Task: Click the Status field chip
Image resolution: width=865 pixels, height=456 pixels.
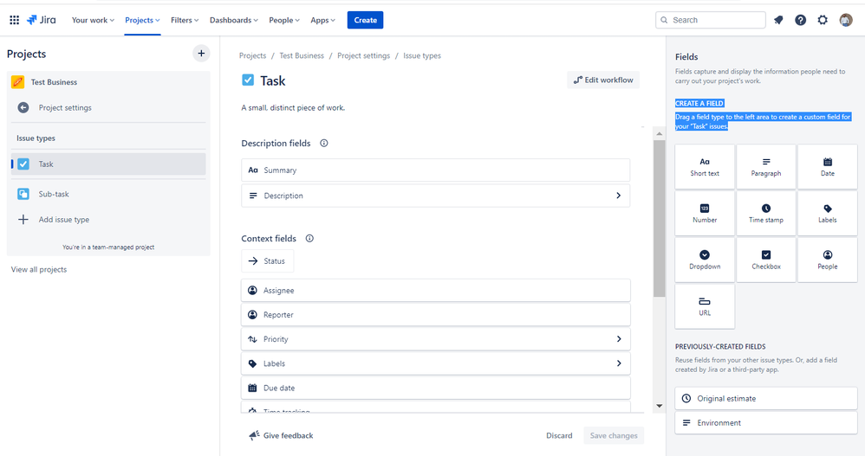Action: click(267, 261)
